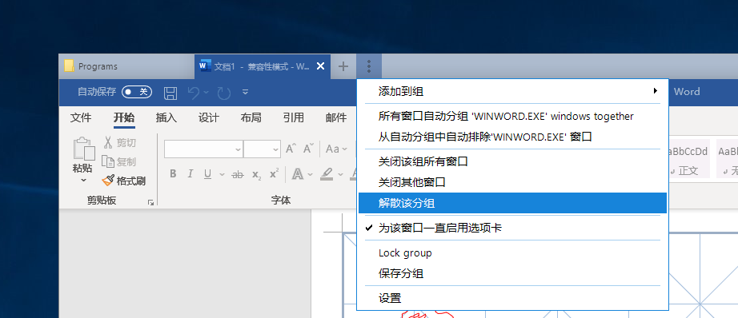The image size is (738, 318).
Task: Apply Subscript formatting
Action: pyautogui.click(x=256, y=175)
